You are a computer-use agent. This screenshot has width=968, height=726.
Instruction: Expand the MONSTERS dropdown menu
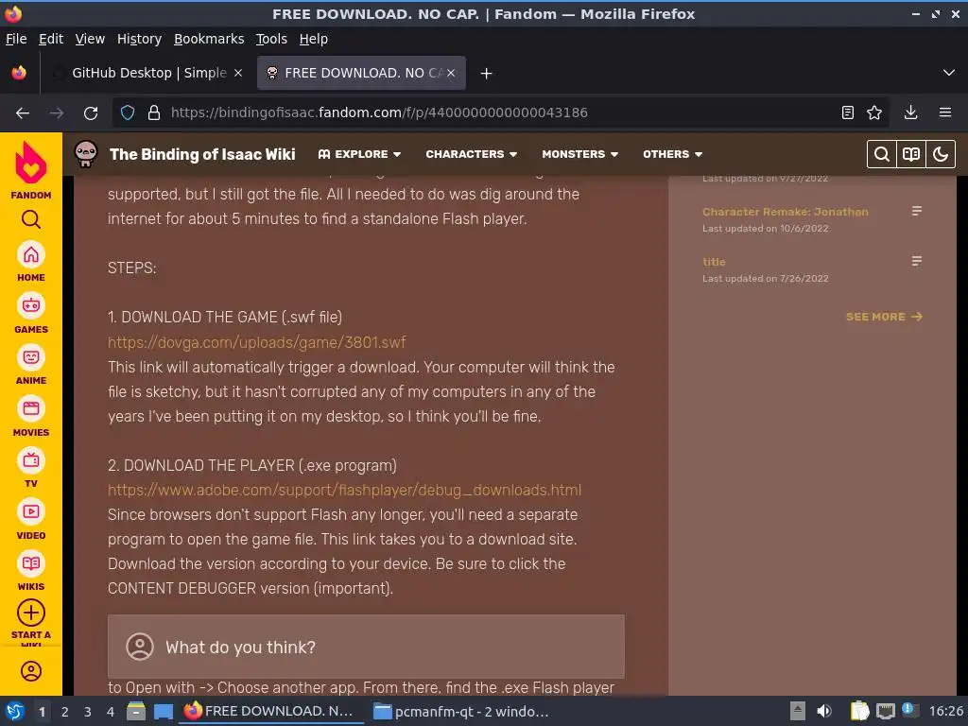coord(579,154)
